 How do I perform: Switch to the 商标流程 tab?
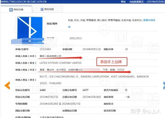pyautogui.click(x=47, y=9)
